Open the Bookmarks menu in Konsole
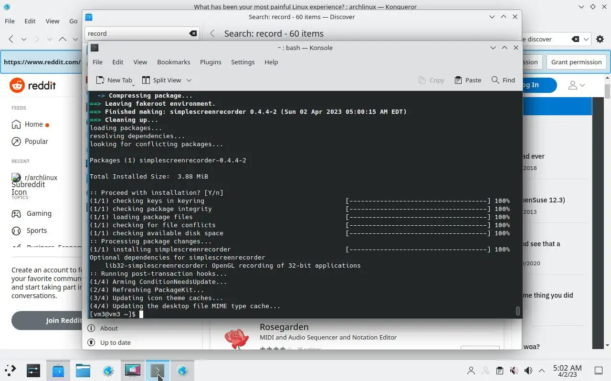This screenshot has height=381, width=611. (x=174, y=62)
